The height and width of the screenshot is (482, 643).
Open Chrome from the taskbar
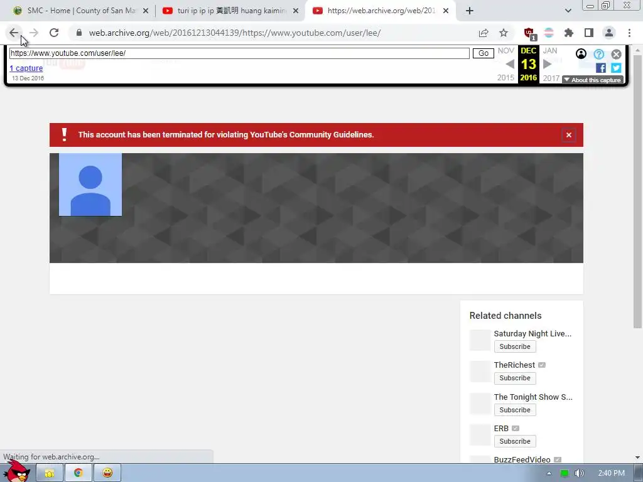78,473
